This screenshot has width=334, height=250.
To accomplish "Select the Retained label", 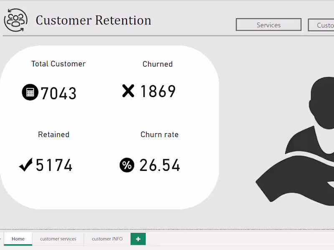I will pyautogui.click(x=54, y=135).
